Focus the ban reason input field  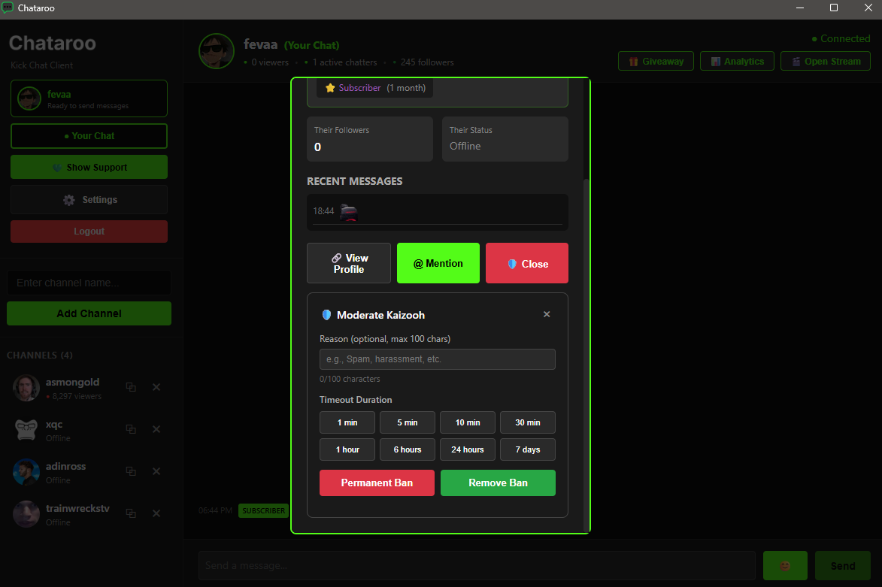tap(438, 359)
